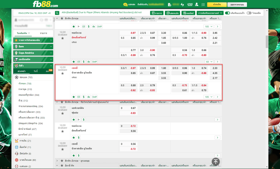280x169 pixels.
Task: Toggle star for ลีกคัพ อังกฤษ - ลูกเตะมุม header
Action: [62, 161]
